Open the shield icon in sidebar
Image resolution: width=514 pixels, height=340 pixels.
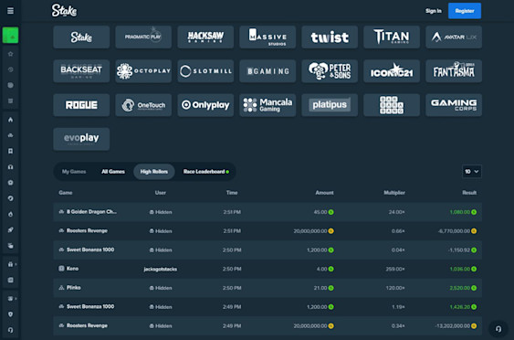(x=10, y=314)
